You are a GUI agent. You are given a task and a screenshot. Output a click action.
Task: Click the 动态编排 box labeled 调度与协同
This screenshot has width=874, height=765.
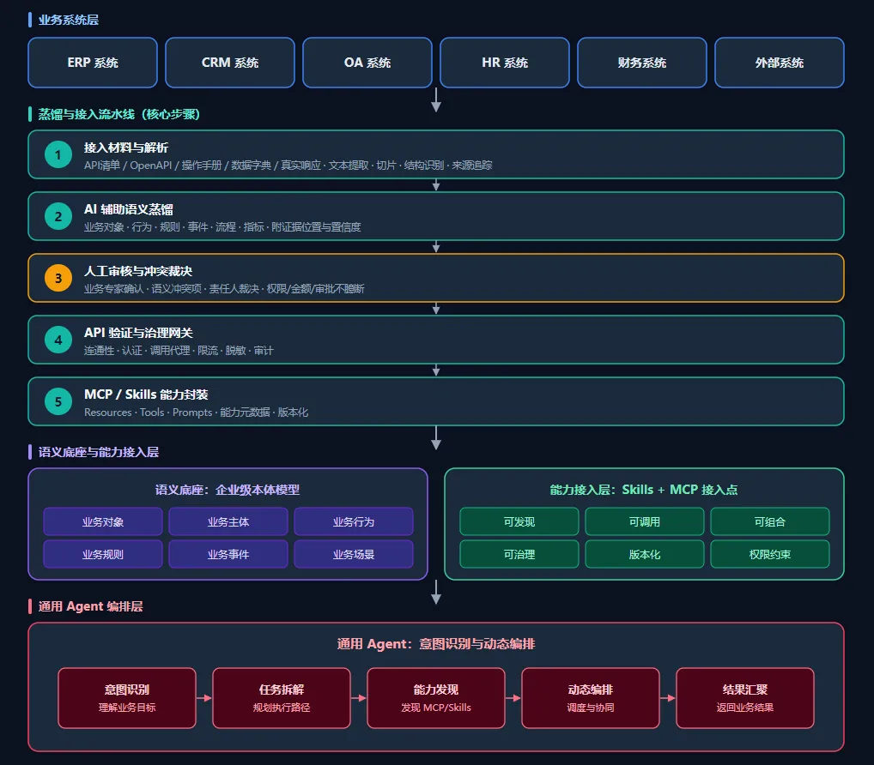click(591, 698)
